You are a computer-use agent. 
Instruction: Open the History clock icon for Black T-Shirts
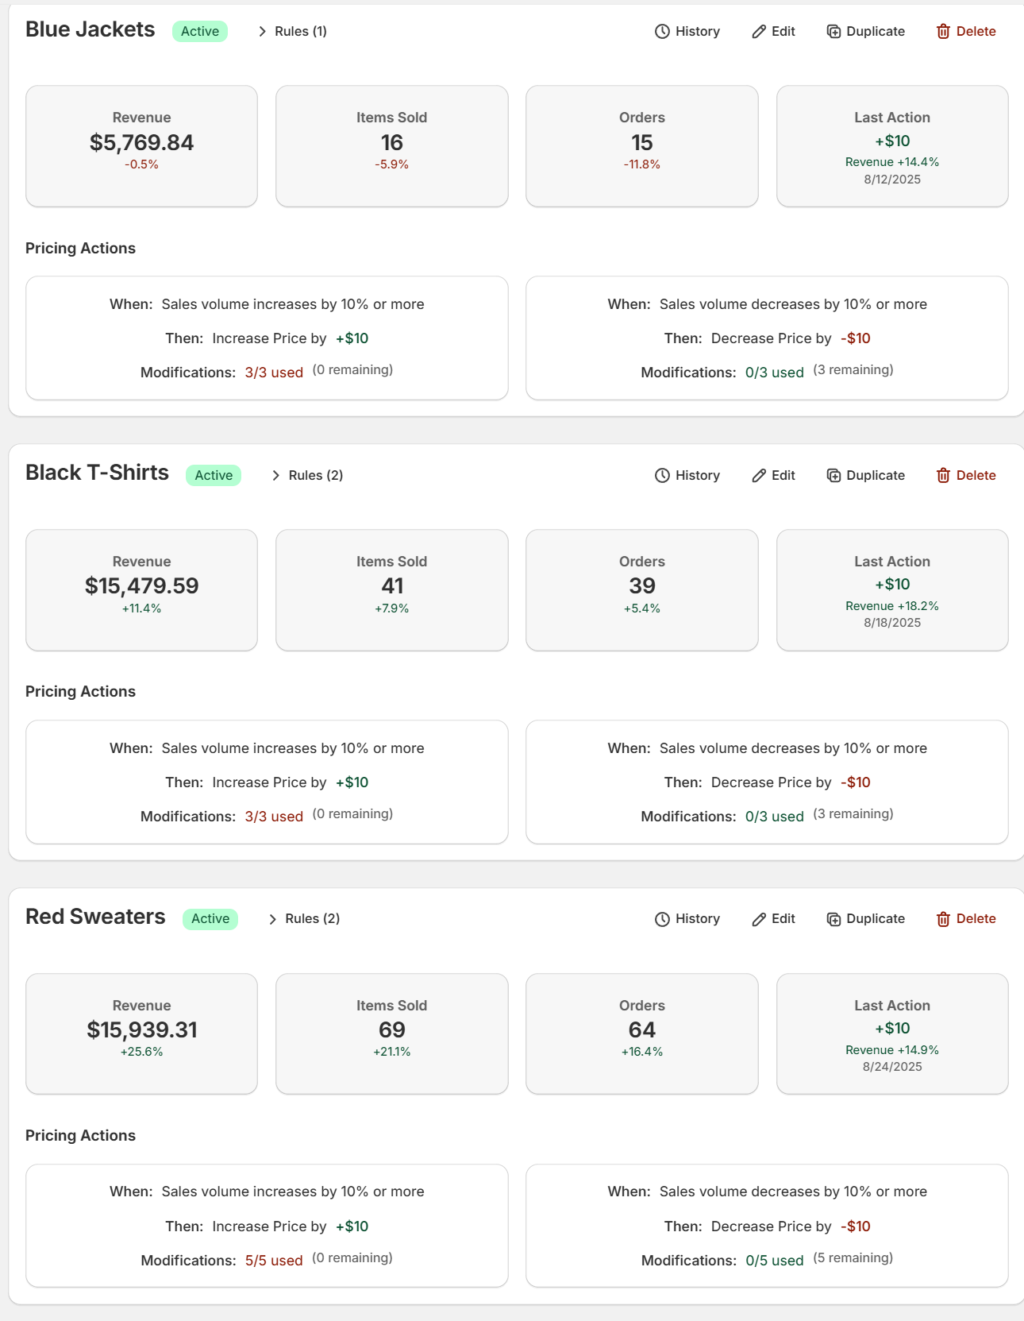tap(662, 475)
